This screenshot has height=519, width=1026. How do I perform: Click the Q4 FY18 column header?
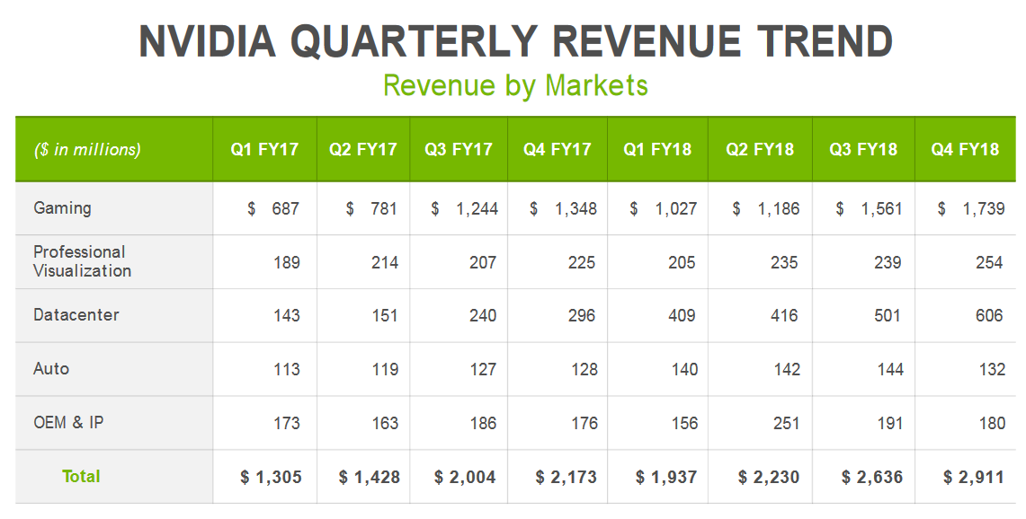click(x=965, y=150)
